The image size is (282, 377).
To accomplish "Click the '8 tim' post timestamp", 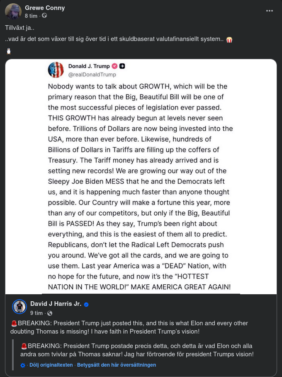I will pyautogui.click(x=31, y=16).
